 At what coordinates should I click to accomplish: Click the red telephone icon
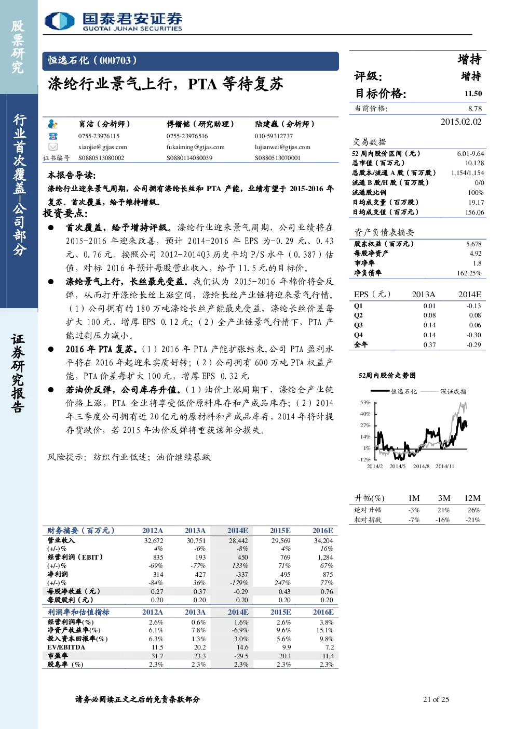coord(52,136)
